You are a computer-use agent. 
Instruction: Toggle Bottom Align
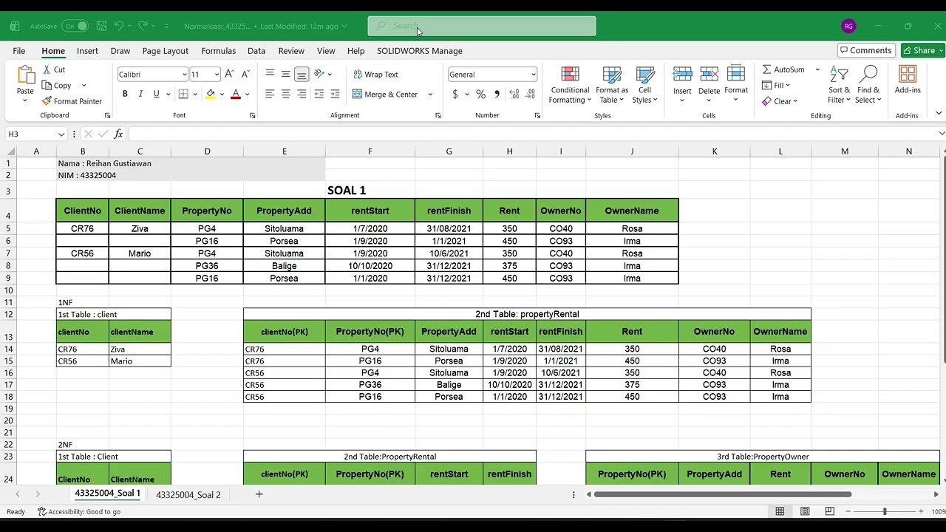pyautogui.click(x=302, y=74)
